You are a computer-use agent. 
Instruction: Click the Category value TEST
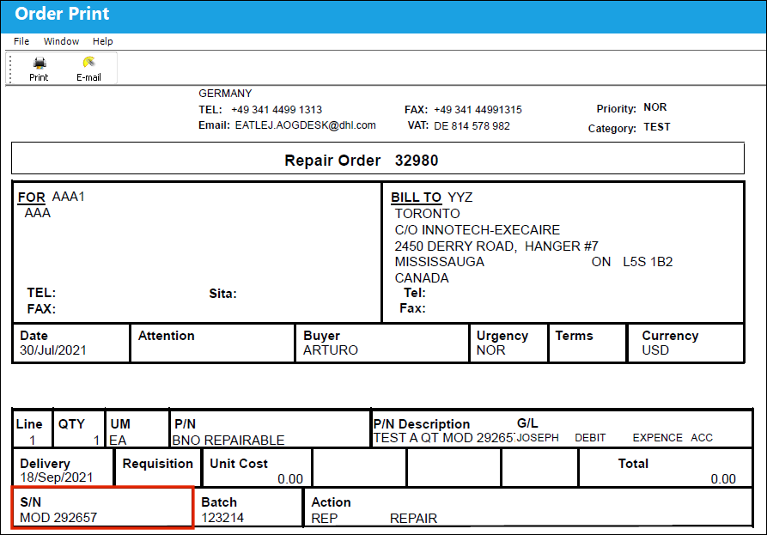click(x=656, y=127)
